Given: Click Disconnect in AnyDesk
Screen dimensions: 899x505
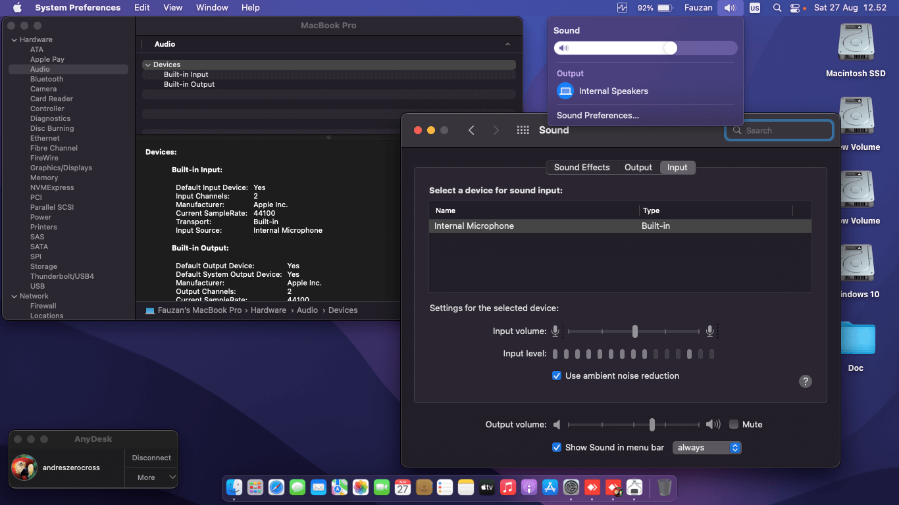Looking at the screenshot, I should tap(151, 458).
